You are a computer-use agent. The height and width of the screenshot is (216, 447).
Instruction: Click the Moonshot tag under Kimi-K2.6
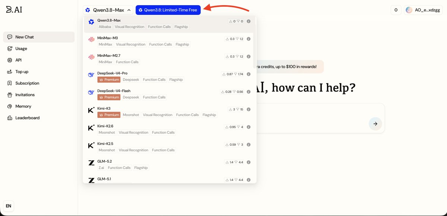pos(107,132)
